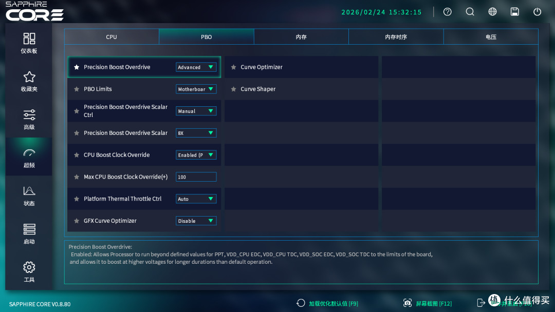Open GFX Curve Optimizer Disable dropdown
The image size is (555, 312).
[196, 221]
